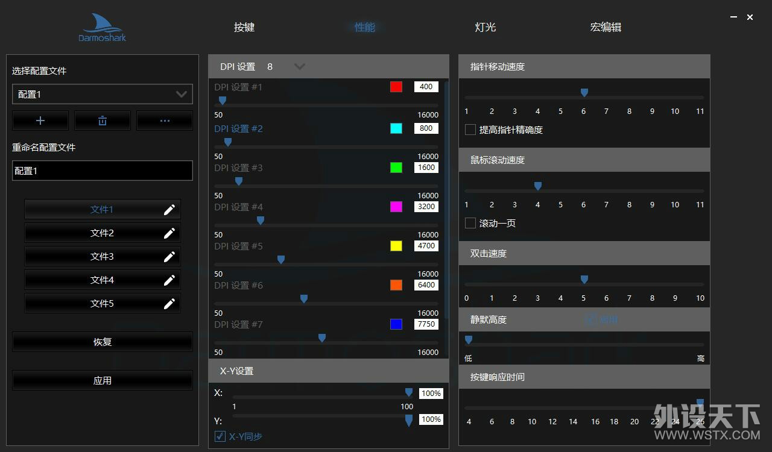Screen dimensions: 772x452
Task: Open more profile options ellipsis button
Action: (x=165, y=121)
